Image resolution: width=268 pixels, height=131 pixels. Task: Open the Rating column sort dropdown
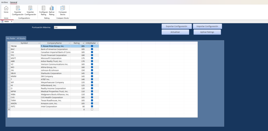(x=83, y=43)
